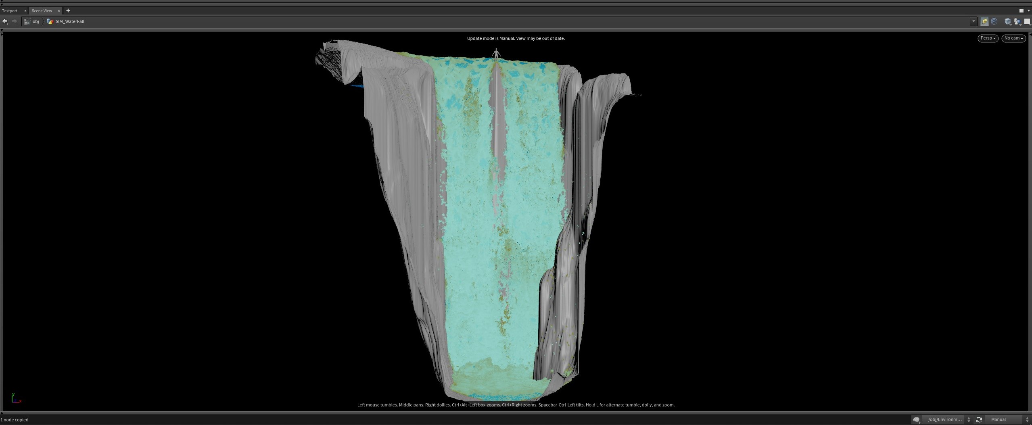Open the No cam camera dropdown
This screenshot has width=1032, height=425.
tap(1013, 38)
